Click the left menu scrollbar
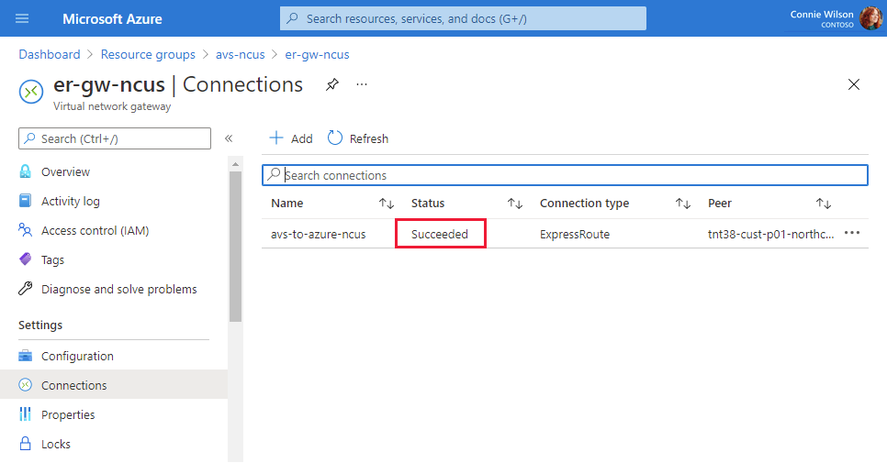This screenshot has height=463, width=887. coord(235,248)
